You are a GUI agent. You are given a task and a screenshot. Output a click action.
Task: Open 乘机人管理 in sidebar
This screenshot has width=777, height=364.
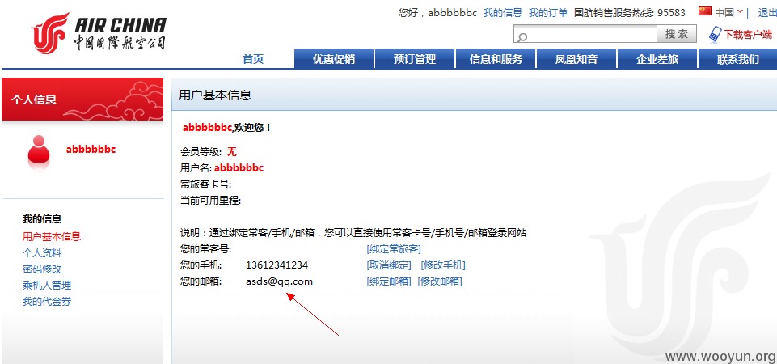(47, 286)
